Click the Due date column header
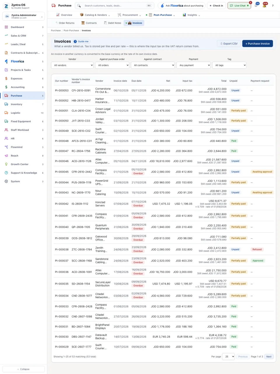Image resolution: width=280 pixels, height=374 pixels. pyautogui.click(x=136, y=81)
